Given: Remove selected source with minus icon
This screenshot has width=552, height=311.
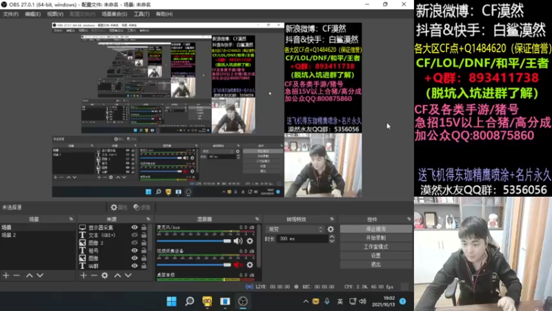Looking at the screenshot, I should [x=94, y=275].
